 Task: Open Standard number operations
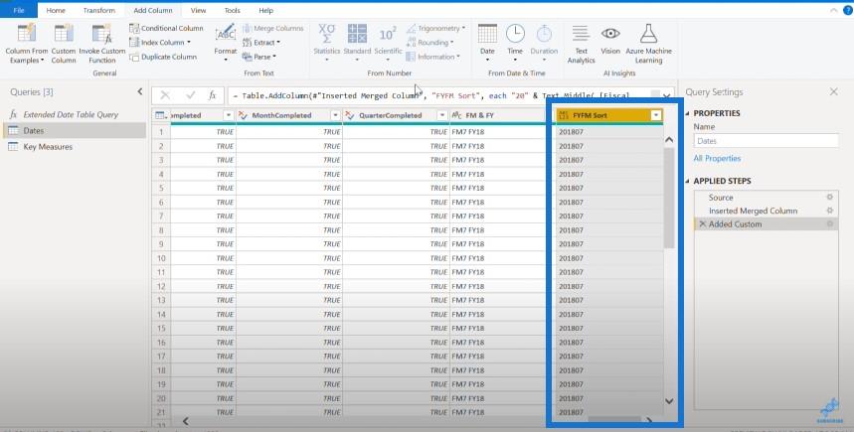[x=357, y=43]
